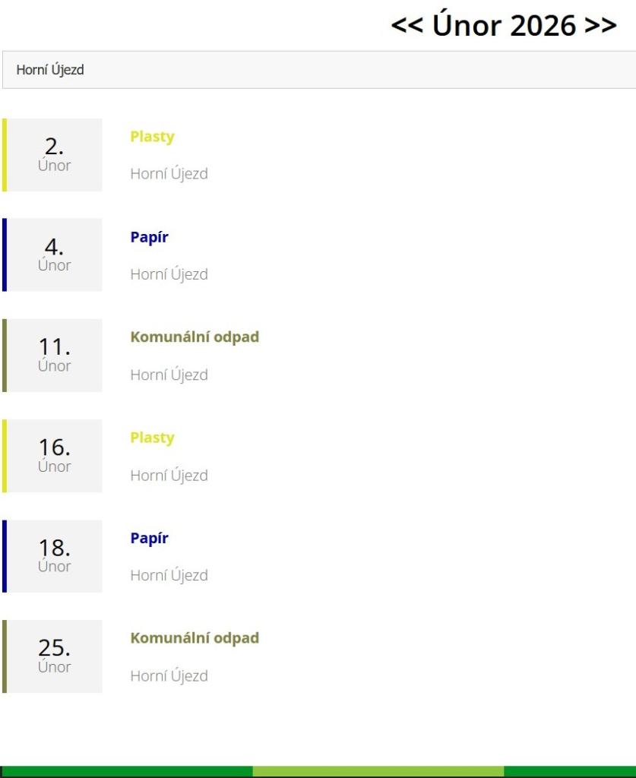Go to next month with >> arrows
The width and height of the screenshot is (636, 778).
coord(600,26)
